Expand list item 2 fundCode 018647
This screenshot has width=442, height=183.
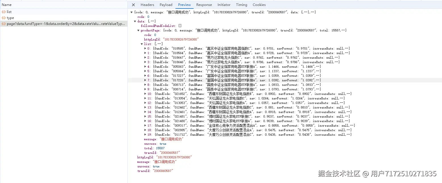pos(145,58)
